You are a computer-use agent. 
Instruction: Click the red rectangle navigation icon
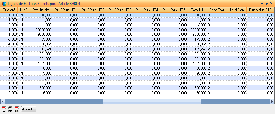click(4, 108)
